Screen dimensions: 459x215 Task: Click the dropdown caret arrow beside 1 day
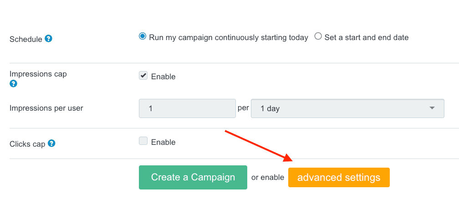click(432, 108)
